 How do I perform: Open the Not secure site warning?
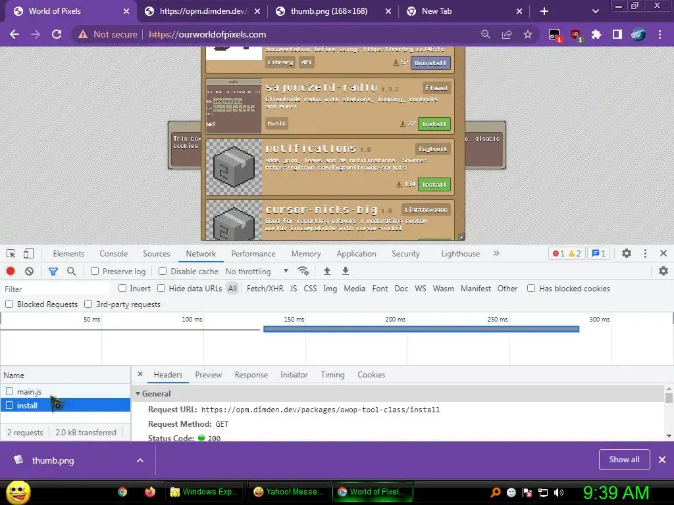(x=107, y=34)
